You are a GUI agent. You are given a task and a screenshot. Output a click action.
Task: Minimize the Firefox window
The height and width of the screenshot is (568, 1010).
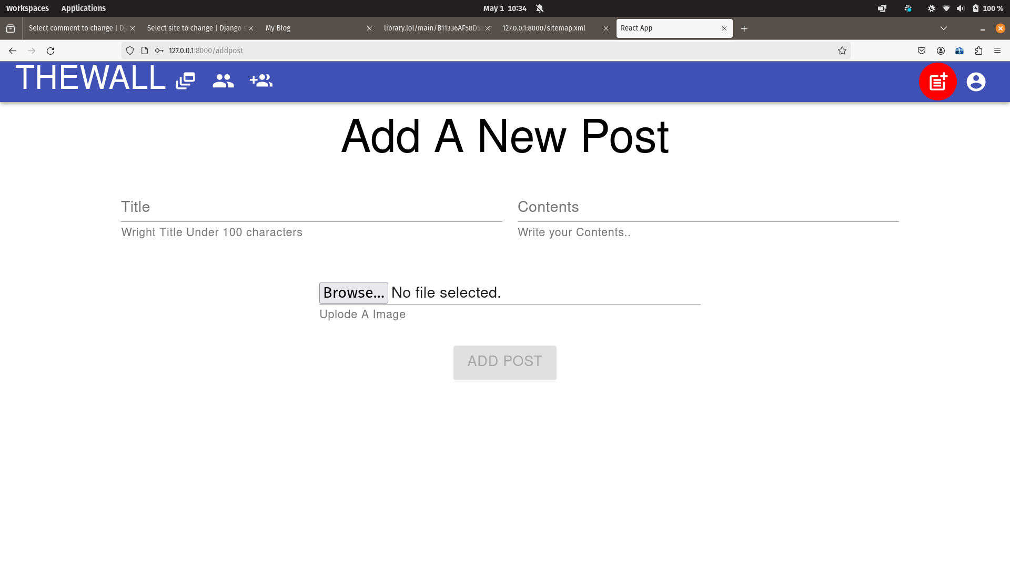click(983, 28)
